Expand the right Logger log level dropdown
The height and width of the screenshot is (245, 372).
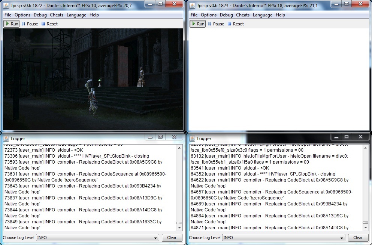(x=342, y=238)
